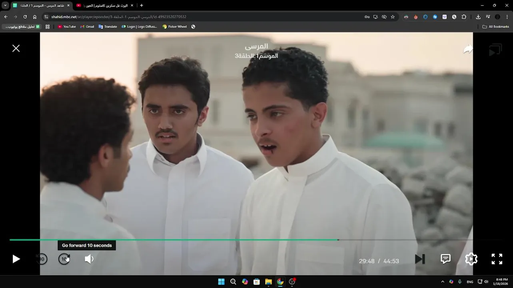Open the Apps grid shortcut

click(48, 27)
